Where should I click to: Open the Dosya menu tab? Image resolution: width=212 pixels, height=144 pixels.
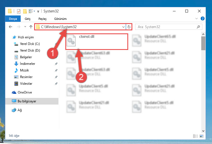click(13, 19)
